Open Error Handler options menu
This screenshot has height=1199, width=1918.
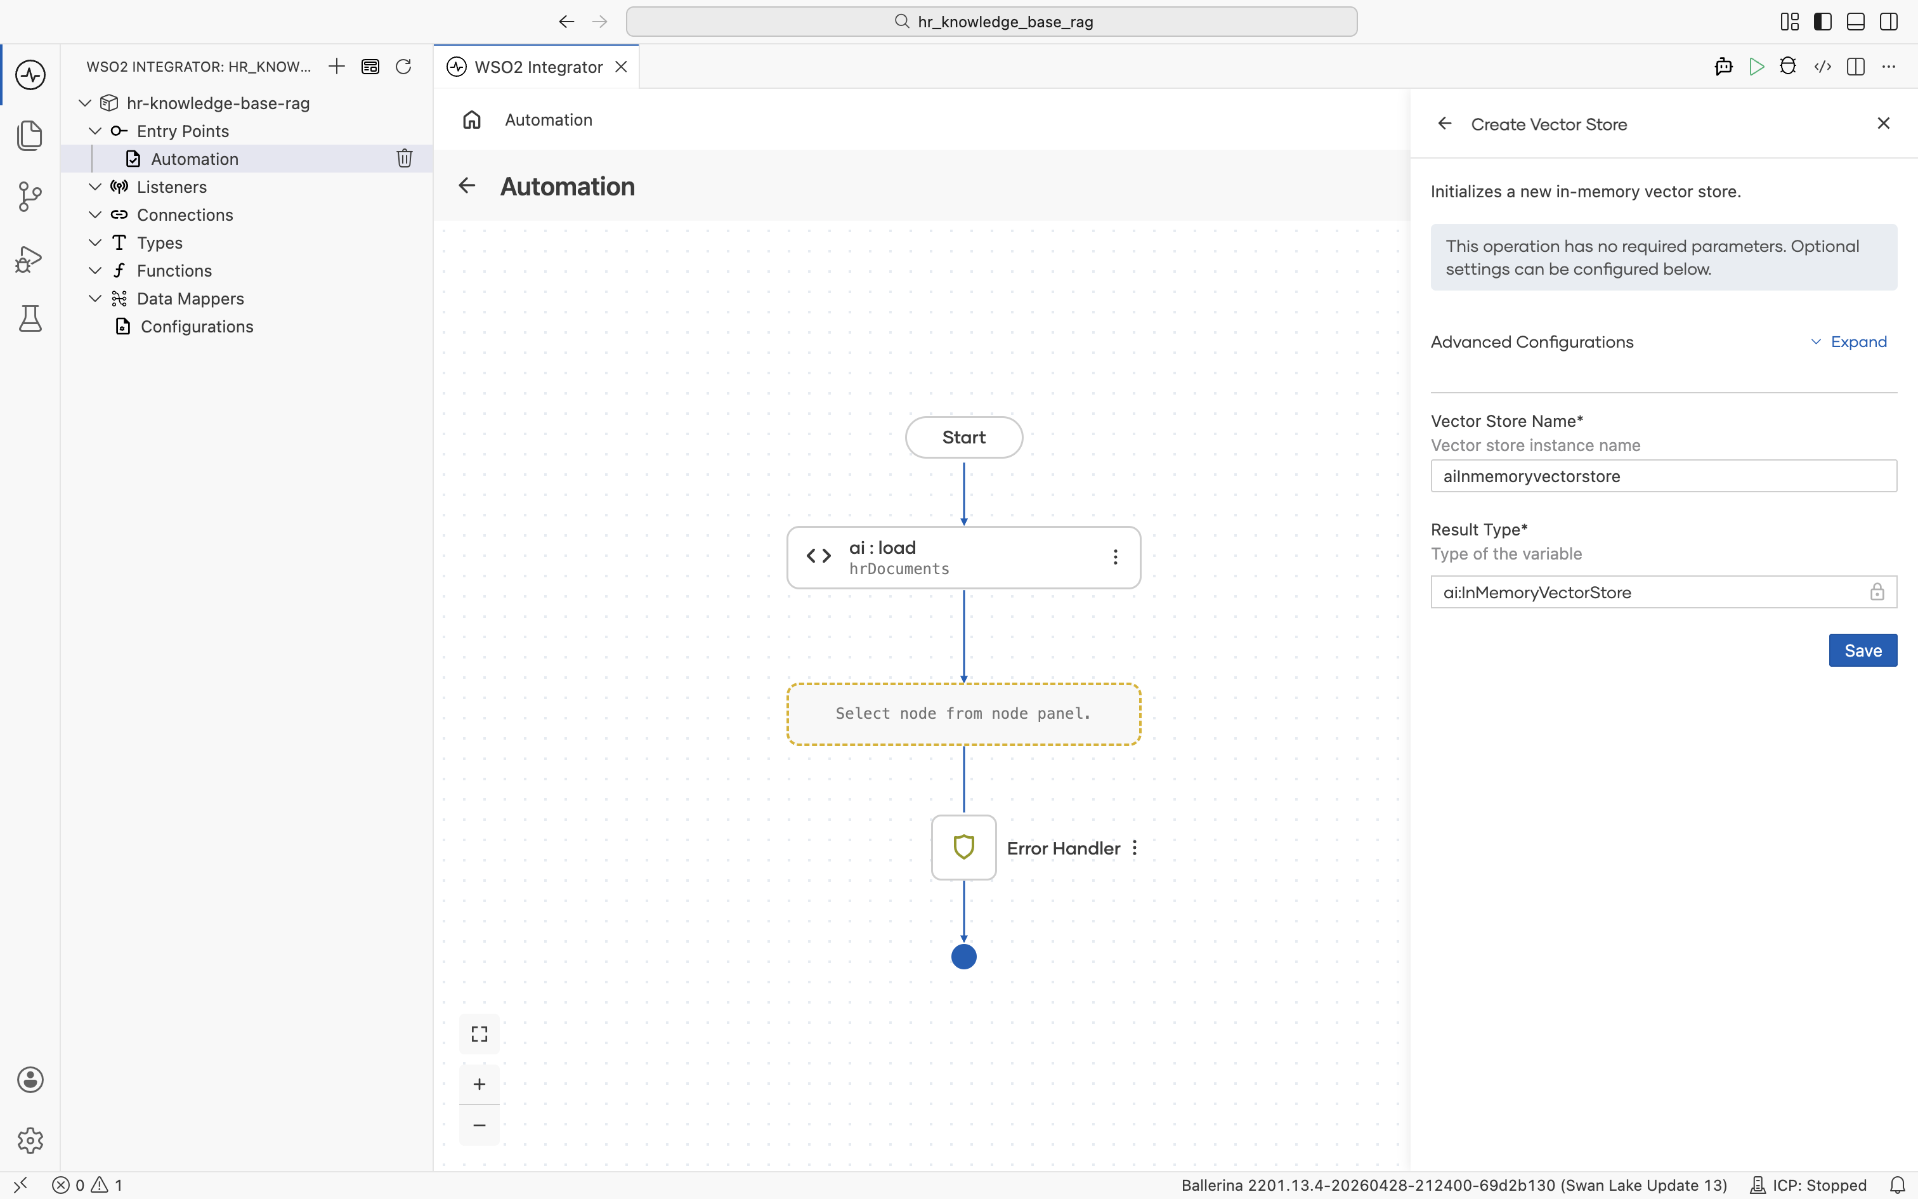pyautogui.click(x=1135, y=848)
